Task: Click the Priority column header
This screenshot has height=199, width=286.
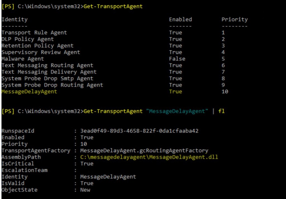Action: point(235,19)
